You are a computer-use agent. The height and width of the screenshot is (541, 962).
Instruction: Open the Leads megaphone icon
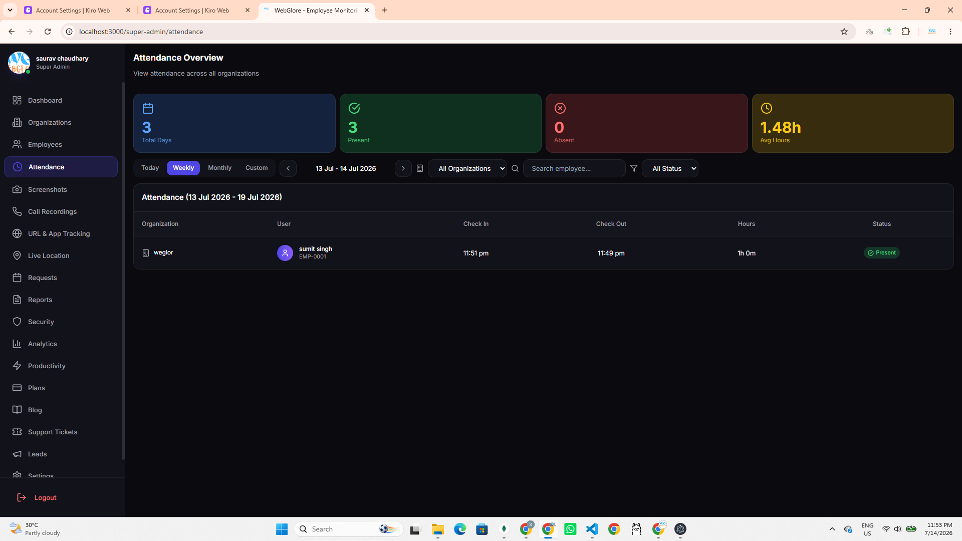17,454
